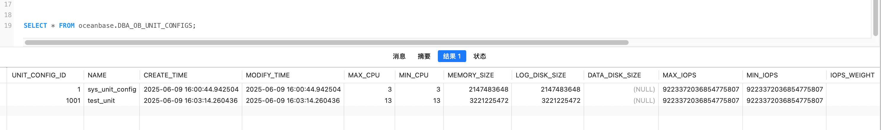Place cursor in the SELECT query line
The height and width of the screenshot is (130, 881).
(109, 26)
